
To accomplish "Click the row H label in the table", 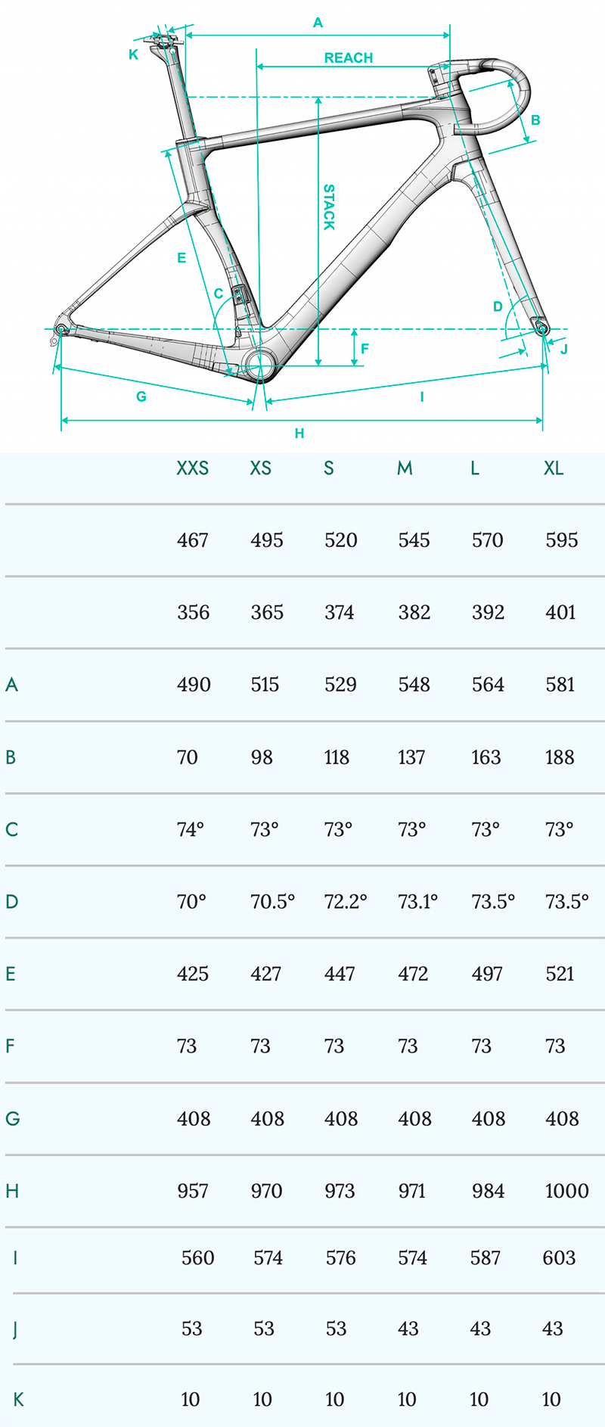I will coord(12,1191).
